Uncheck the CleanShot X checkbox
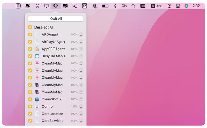The width and height of the screenshot is (207, 128). click(30, 99)
